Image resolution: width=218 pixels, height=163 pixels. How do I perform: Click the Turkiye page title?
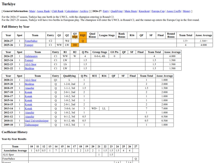(x=8, y=4)
